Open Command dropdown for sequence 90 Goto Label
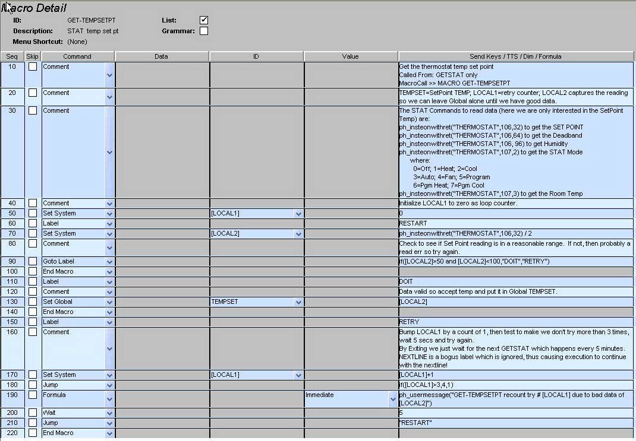The image size is (636, 441). click(x=109, y=262)
